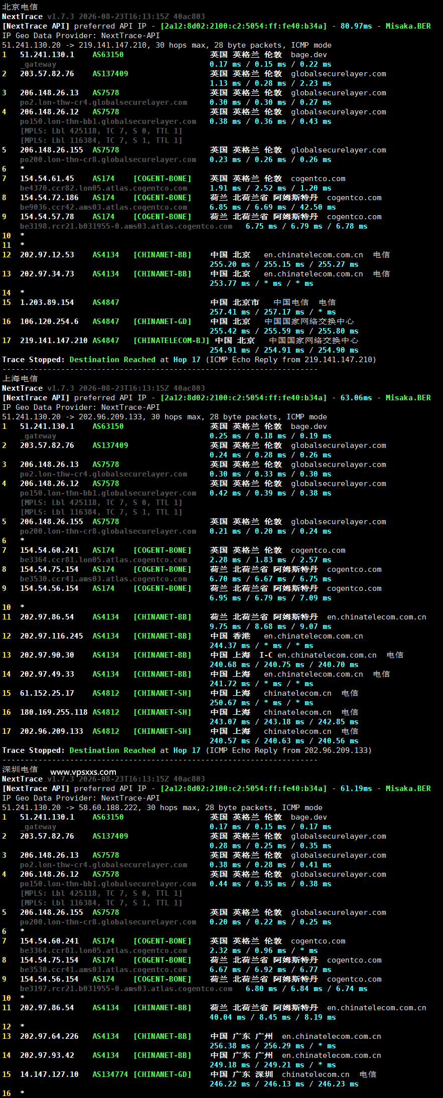
Task: Click hop IP 106.120.254.6
Action: [49, 322]
